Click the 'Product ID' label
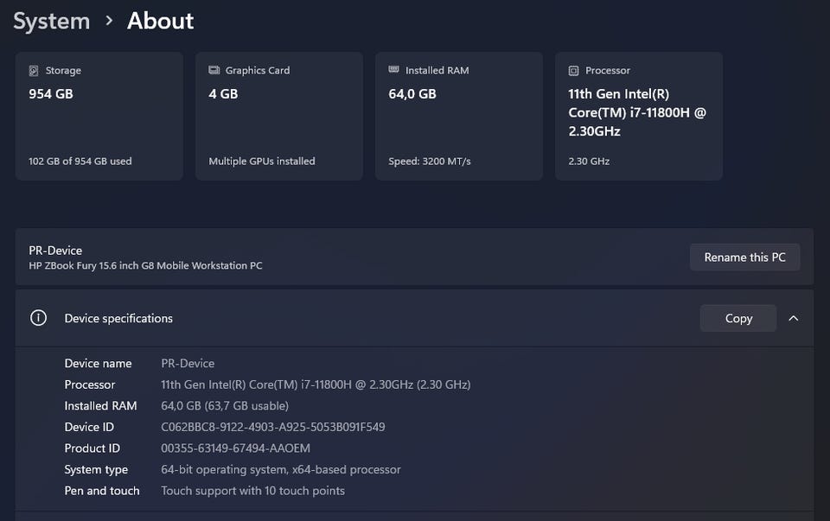Viewport: 830px width, 521px height. coord(93,448)
